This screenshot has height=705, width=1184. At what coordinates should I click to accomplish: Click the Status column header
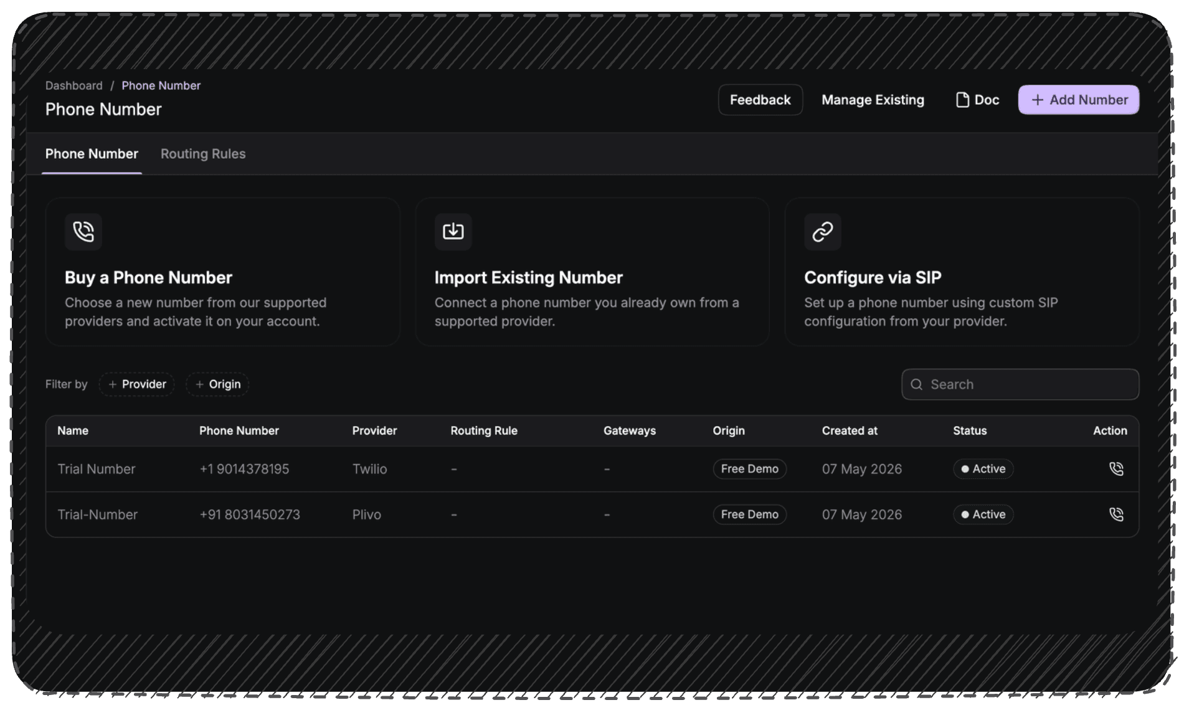coord(970,430)
